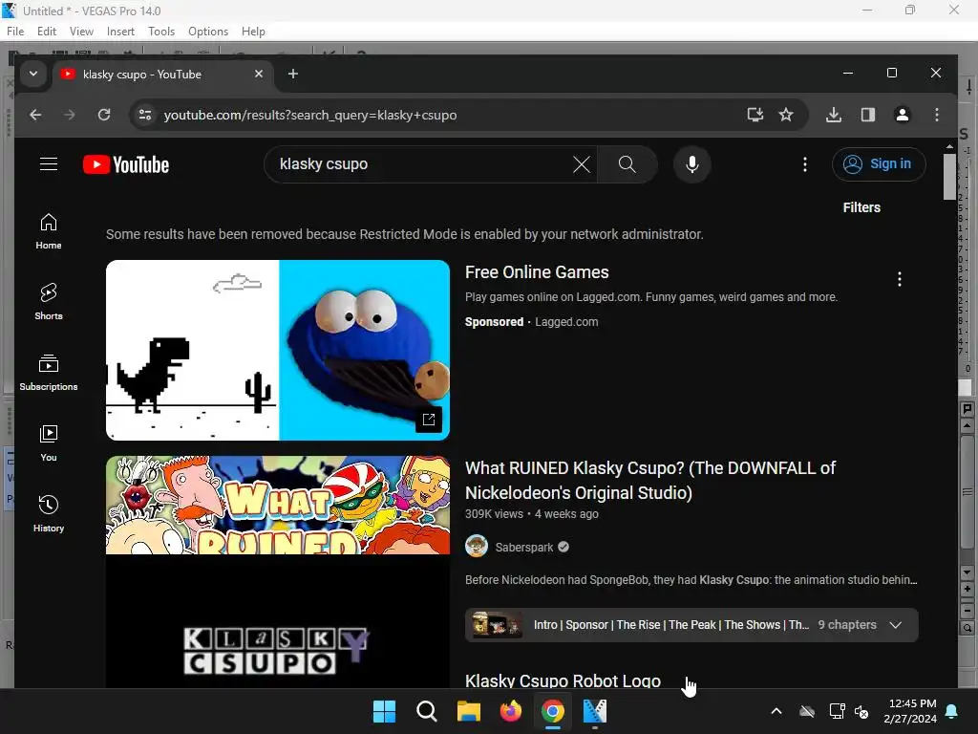
Task: Open File Explorer from taskbar
Action: (x=468, y=711)
